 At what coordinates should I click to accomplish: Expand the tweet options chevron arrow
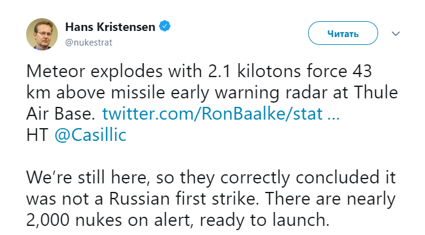point(396,33)
